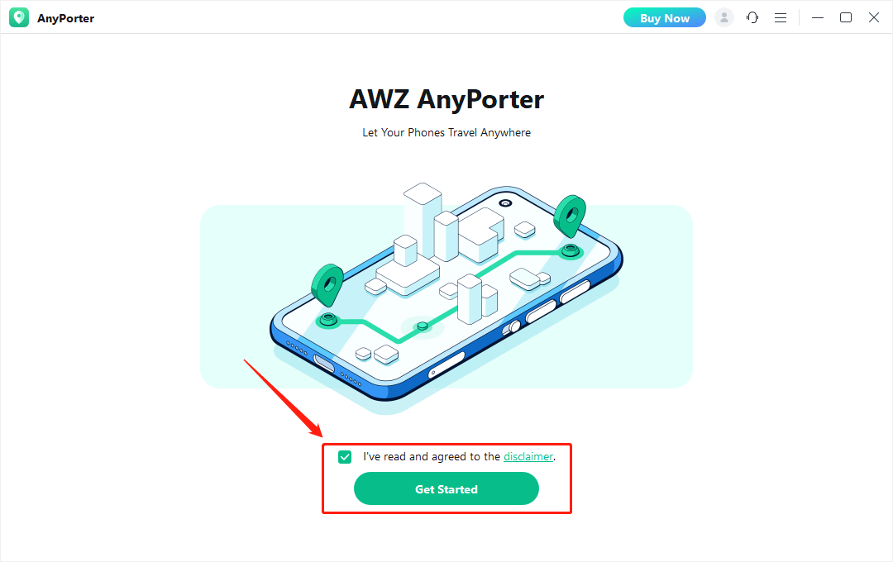Click the AnyPorter title text
Screen dimensions: 893x562
point(65,18)
